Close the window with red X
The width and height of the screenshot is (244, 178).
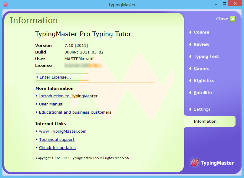pyautogui.click(x=235, y=3)
